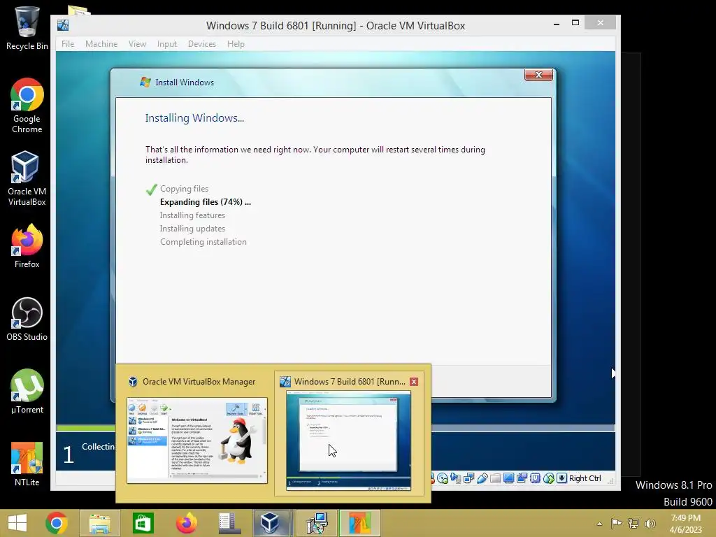Open Firefox from the taskbar
The width and height of the screenshot is (716, 537).
pos(186,523)
